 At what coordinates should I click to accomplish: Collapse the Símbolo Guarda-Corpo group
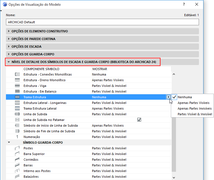click(9, 142)
